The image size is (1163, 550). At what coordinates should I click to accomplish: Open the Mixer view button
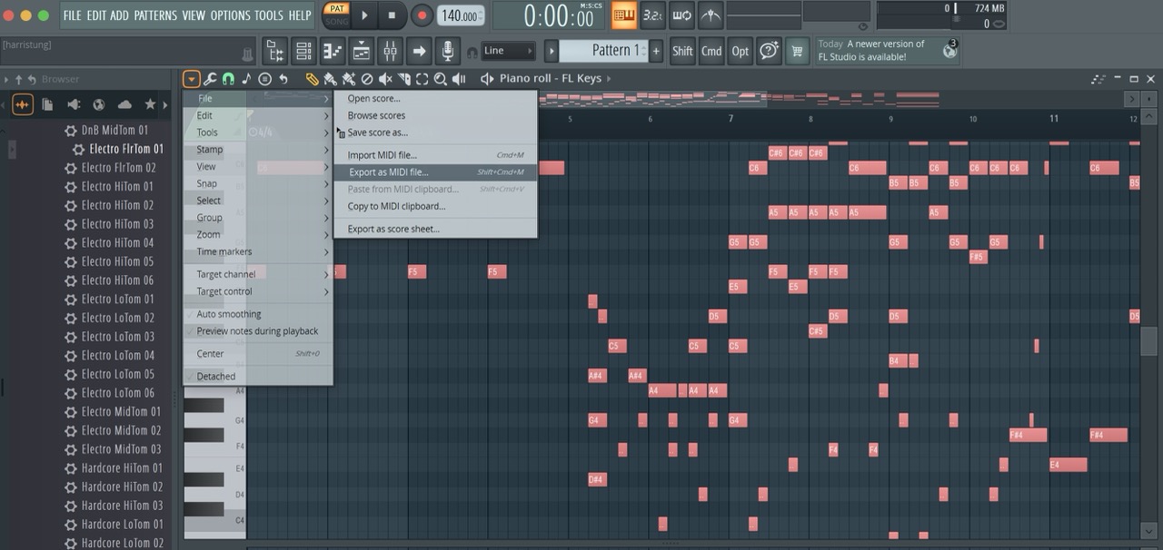(390, 51)
